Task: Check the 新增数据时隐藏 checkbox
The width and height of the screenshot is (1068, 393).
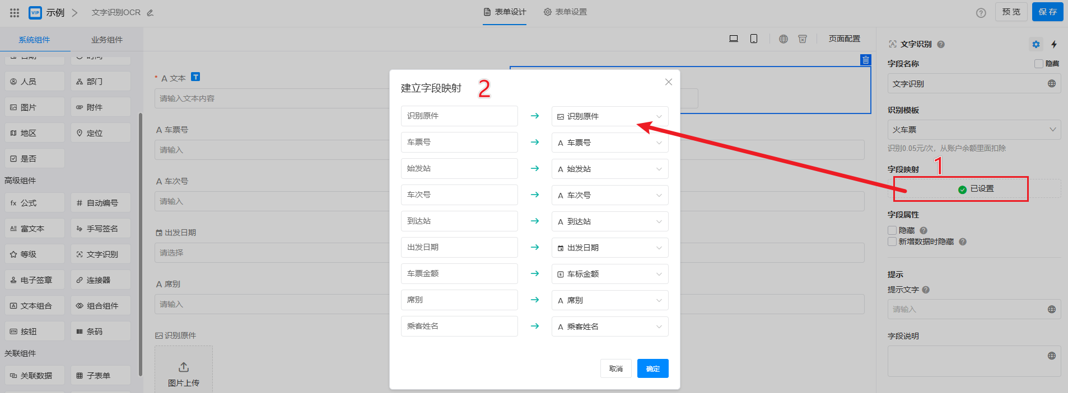Action: click(892, 242)
